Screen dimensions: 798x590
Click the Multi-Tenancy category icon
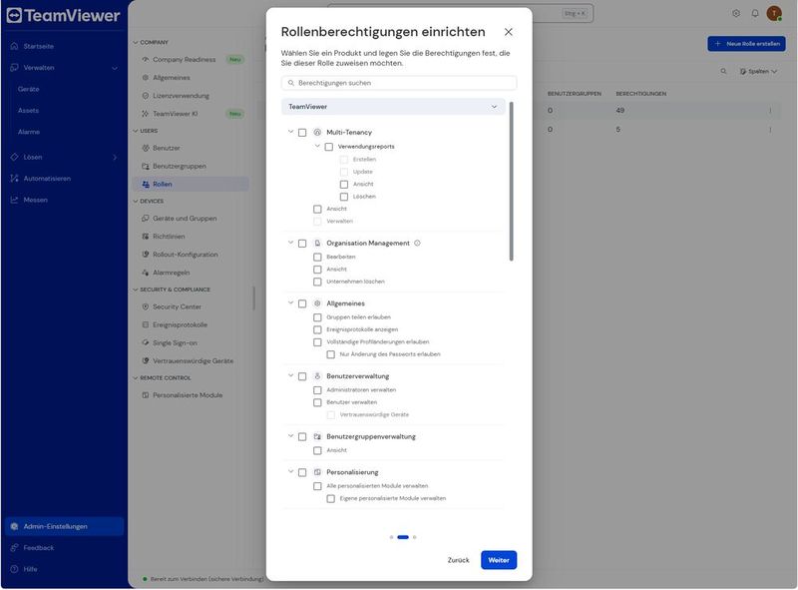(x=317, y=132)
